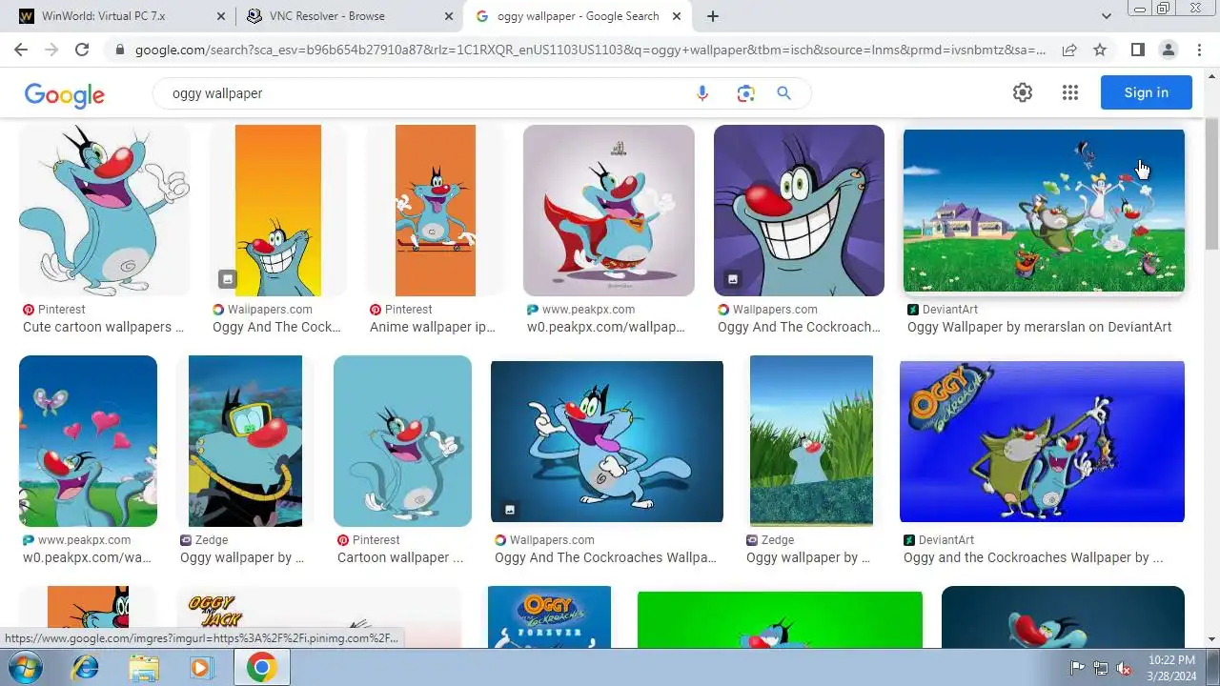
Task: Click the Sign in button
Action: [1146, 92]
